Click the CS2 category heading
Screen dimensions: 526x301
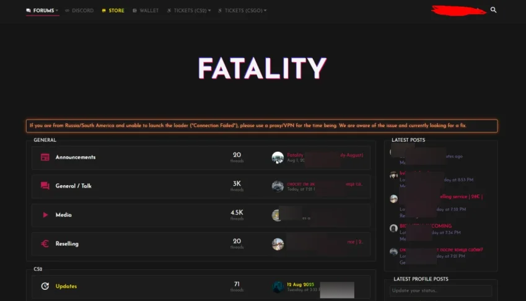tap(38, 269)
